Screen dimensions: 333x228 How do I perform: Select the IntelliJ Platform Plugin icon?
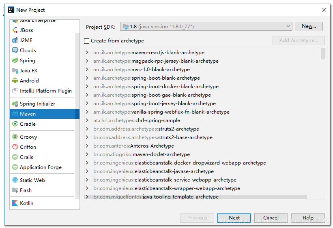(15, 91)
